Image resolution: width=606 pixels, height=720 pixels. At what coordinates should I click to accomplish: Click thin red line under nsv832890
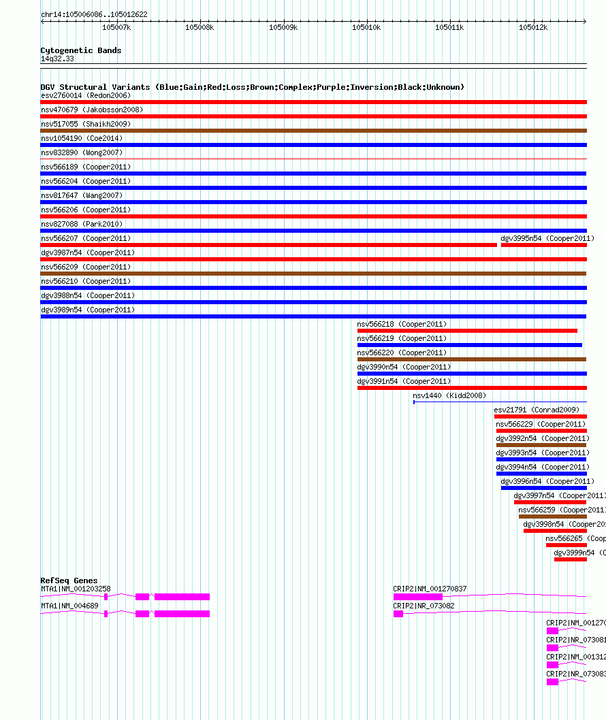pos(314,159)
